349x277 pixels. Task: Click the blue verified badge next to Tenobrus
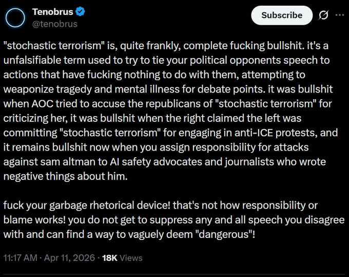(x=80, y=11)
